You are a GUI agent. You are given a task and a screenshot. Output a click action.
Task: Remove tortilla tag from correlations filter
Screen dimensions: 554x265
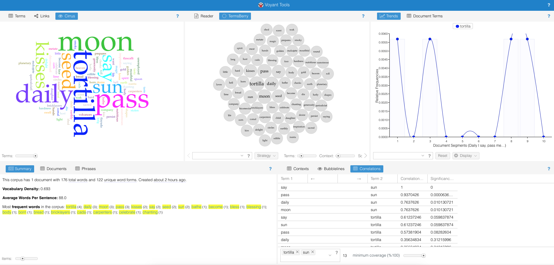point(297,252)
